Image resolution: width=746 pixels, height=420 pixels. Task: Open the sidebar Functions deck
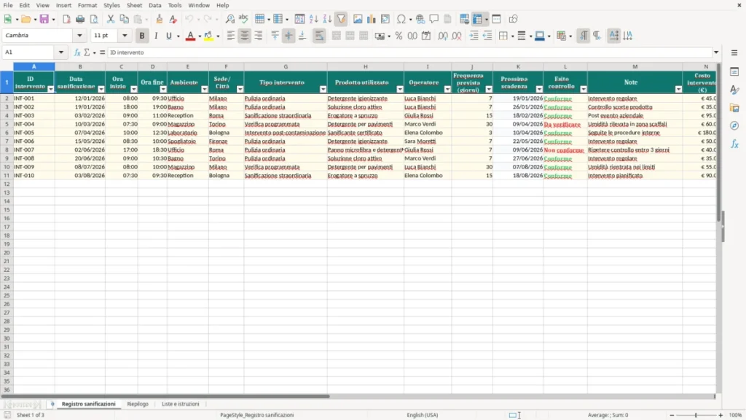(734, 144)
